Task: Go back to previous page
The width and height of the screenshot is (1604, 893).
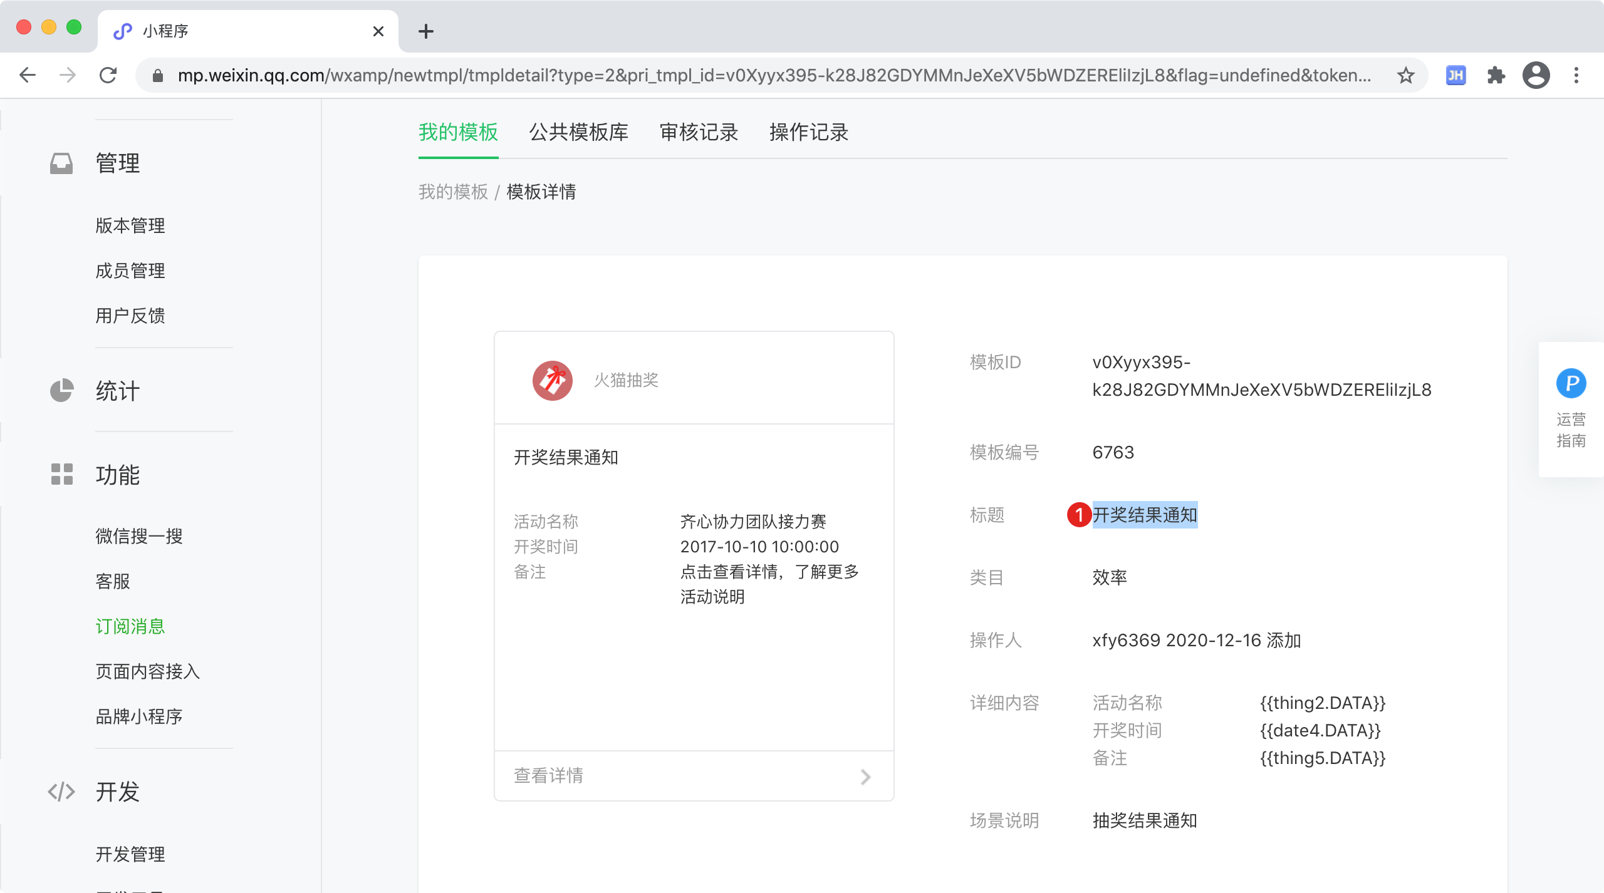Action: [28, 76]
